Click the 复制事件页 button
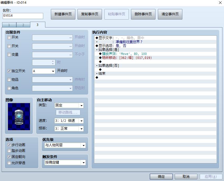Image resolution: width=224 pixels, height=181 pixels. click(x=90, y=14)
